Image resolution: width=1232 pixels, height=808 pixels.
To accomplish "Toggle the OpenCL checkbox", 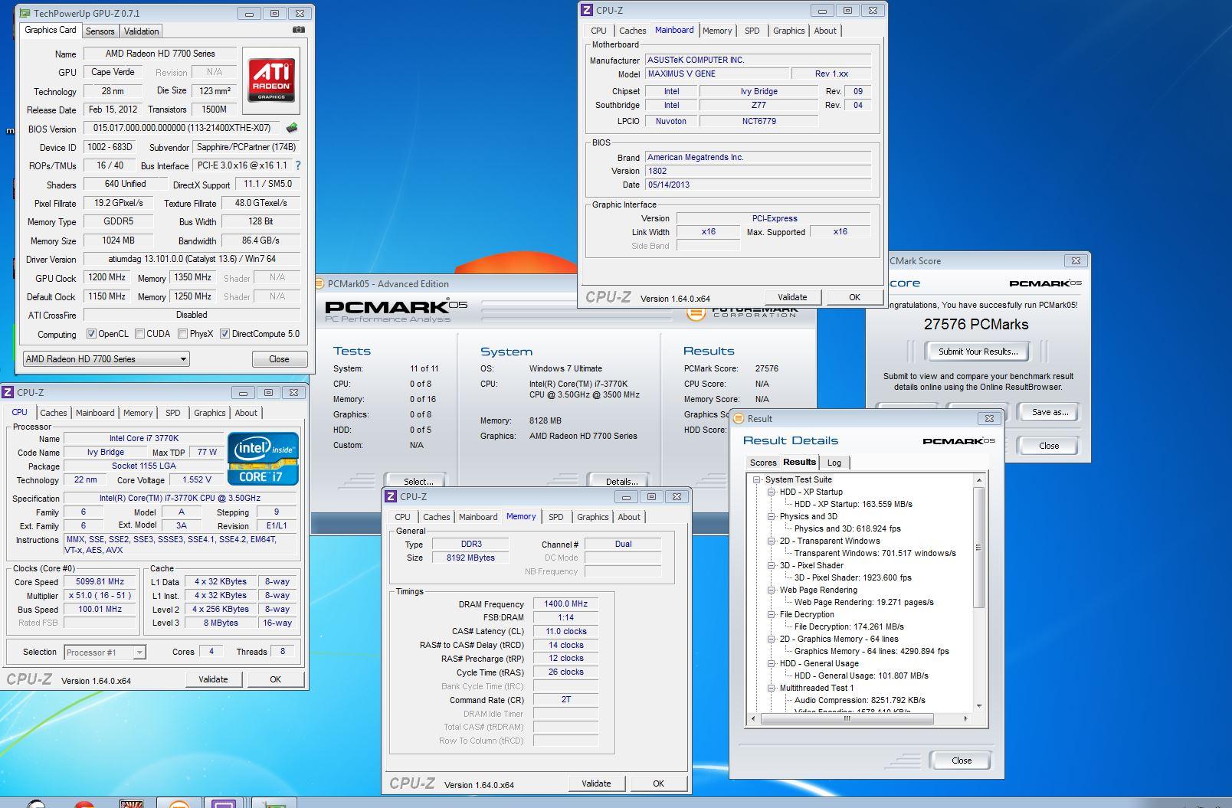I will click(91, 334).
